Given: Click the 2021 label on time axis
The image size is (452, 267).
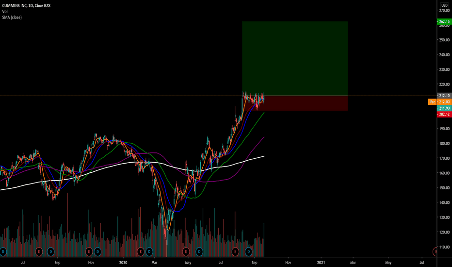Looking at the screenshot, I should tap(321, 263).
